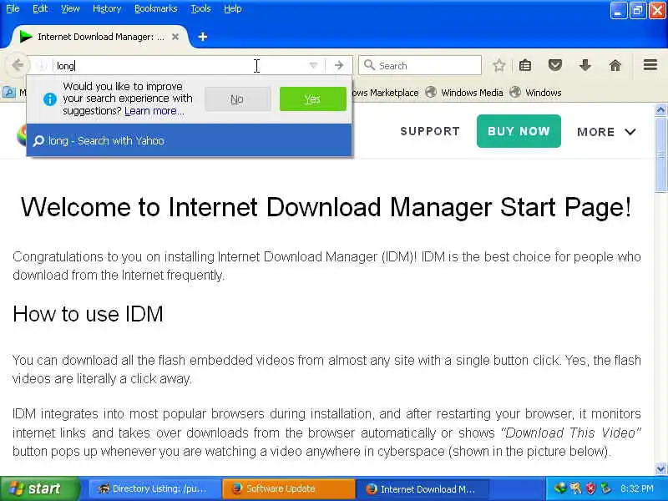Show your bookmarks list icon
The image size is (668, 501).
point(525,65)
